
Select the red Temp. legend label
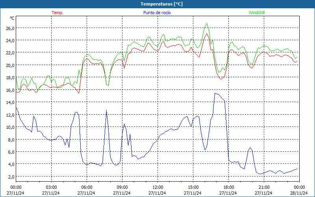pos(57,13)
